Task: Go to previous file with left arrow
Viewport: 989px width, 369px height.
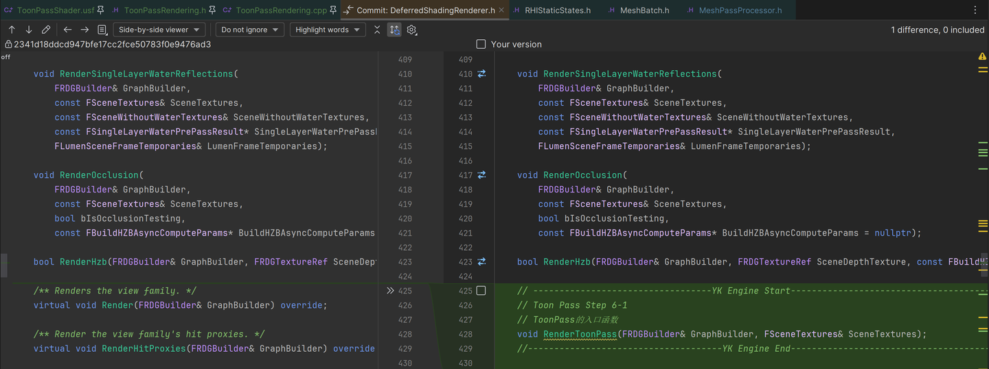Action: [x=67, y=30]
